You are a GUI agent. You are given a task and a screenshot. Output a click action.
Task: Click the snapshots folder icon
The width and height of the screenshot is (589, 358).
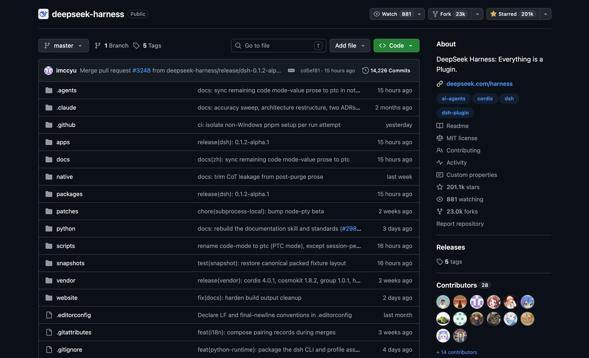tap(49, 263)
